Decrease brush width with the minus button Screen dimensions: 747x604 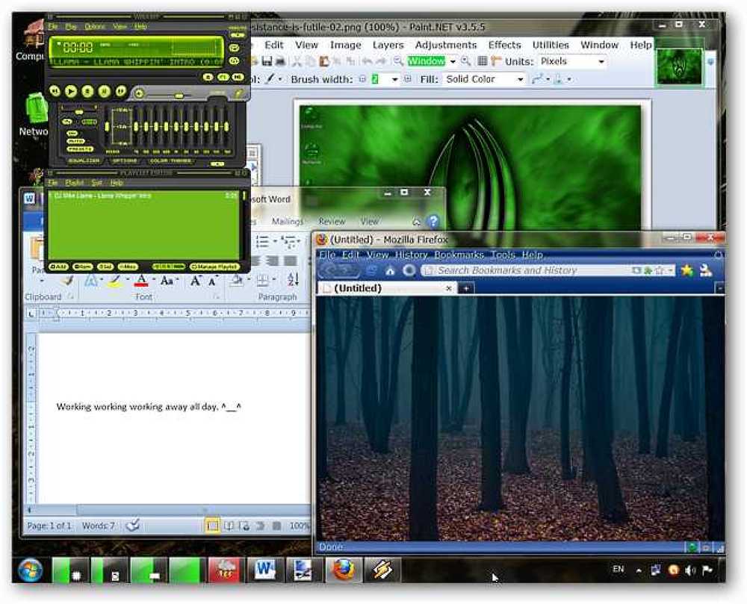(x=363, y=79)
